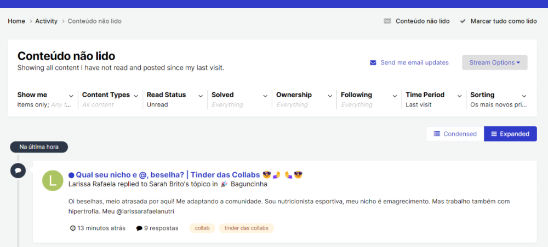The image size is (548, 247).
Task: Click the blue unread dot indicator
Action: tap(71, 175)
